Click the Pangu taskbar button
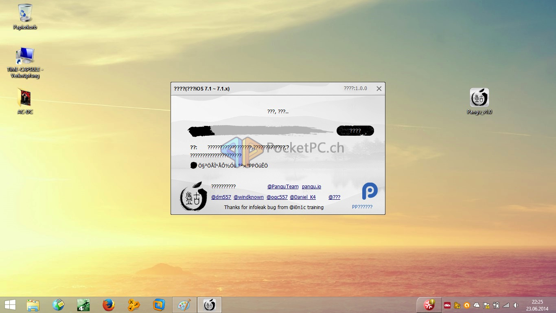The image size is (556, 313). (x=210, y=305)
